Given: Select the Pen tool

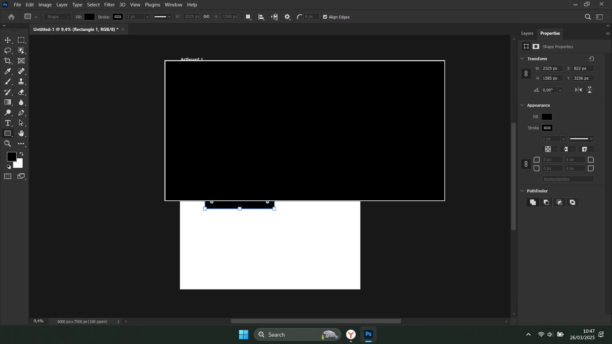Looking at the screenshot, I should point(21,113).
